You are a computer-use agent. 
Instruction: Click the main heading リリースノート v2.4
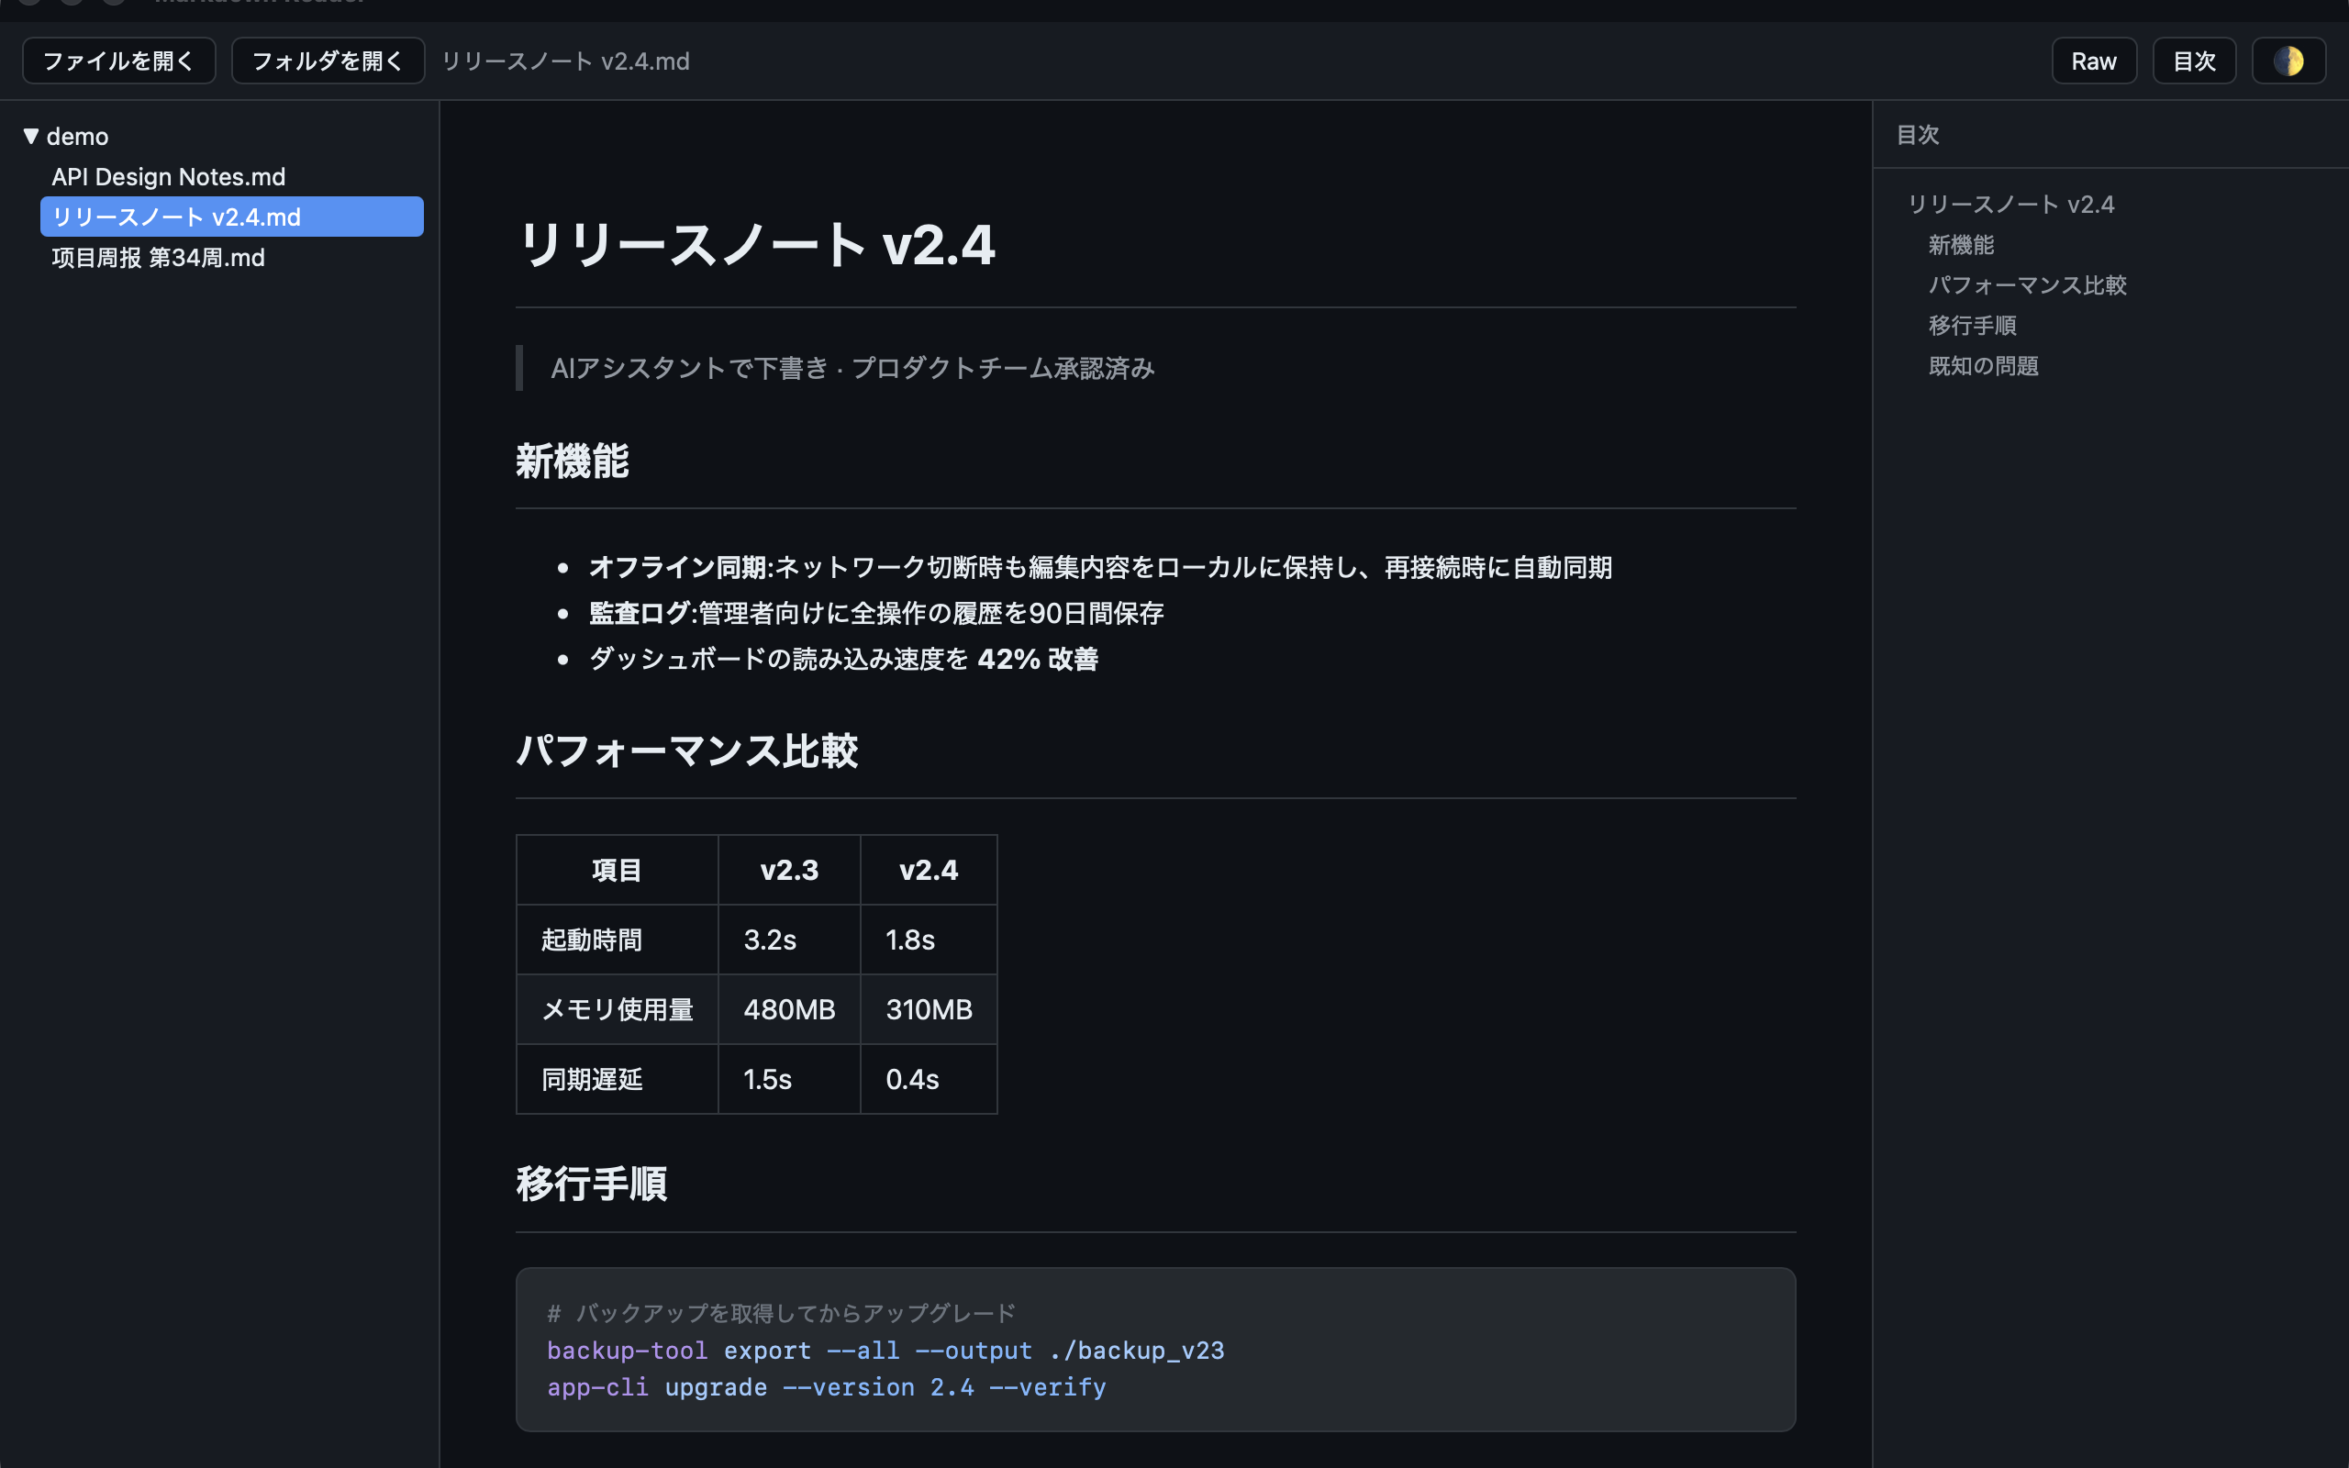(x=756, y=244)
